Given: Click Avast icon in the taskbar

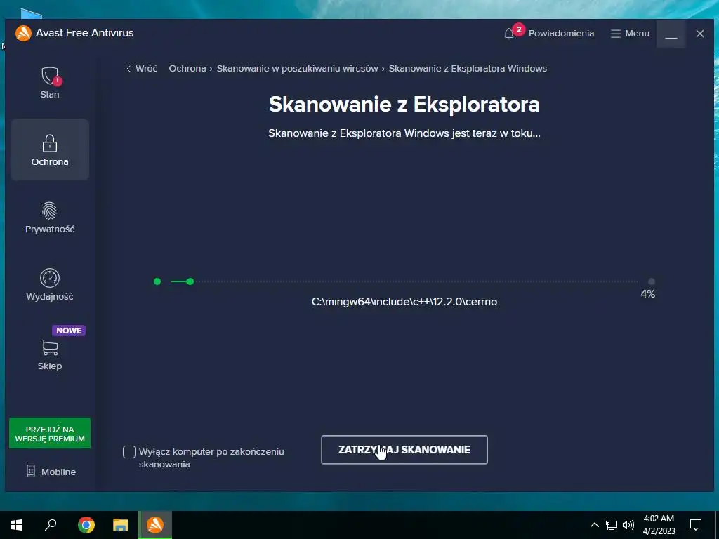Looking at the screenshot, I should click(x=155, y=525).
